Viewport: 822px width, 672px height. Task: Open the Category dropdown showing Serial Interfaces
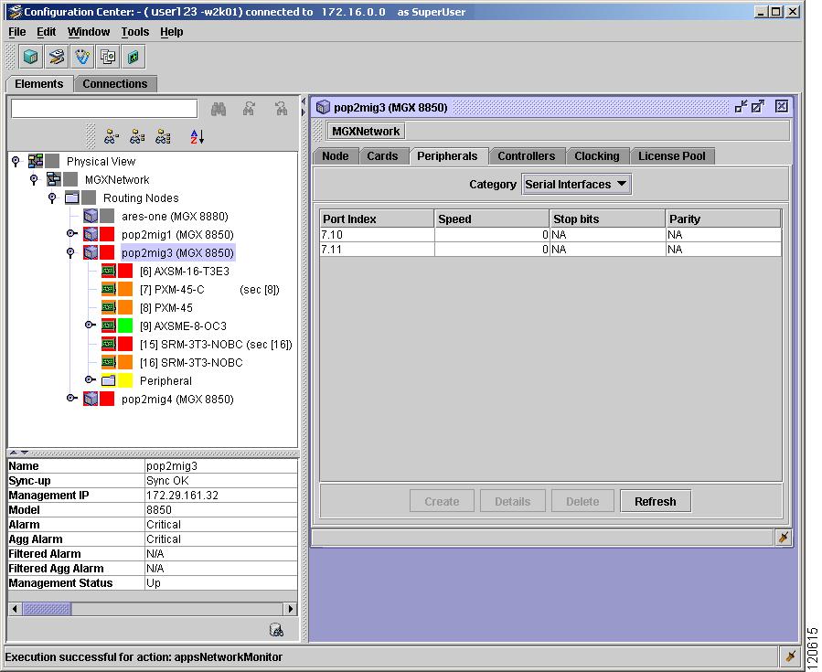point(576,184)
